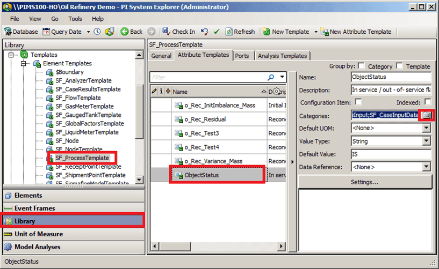Open the Default UOM dropdown
Image resolution: width=439 pixels, height=269 pixels.
click(x=426, y=128)
